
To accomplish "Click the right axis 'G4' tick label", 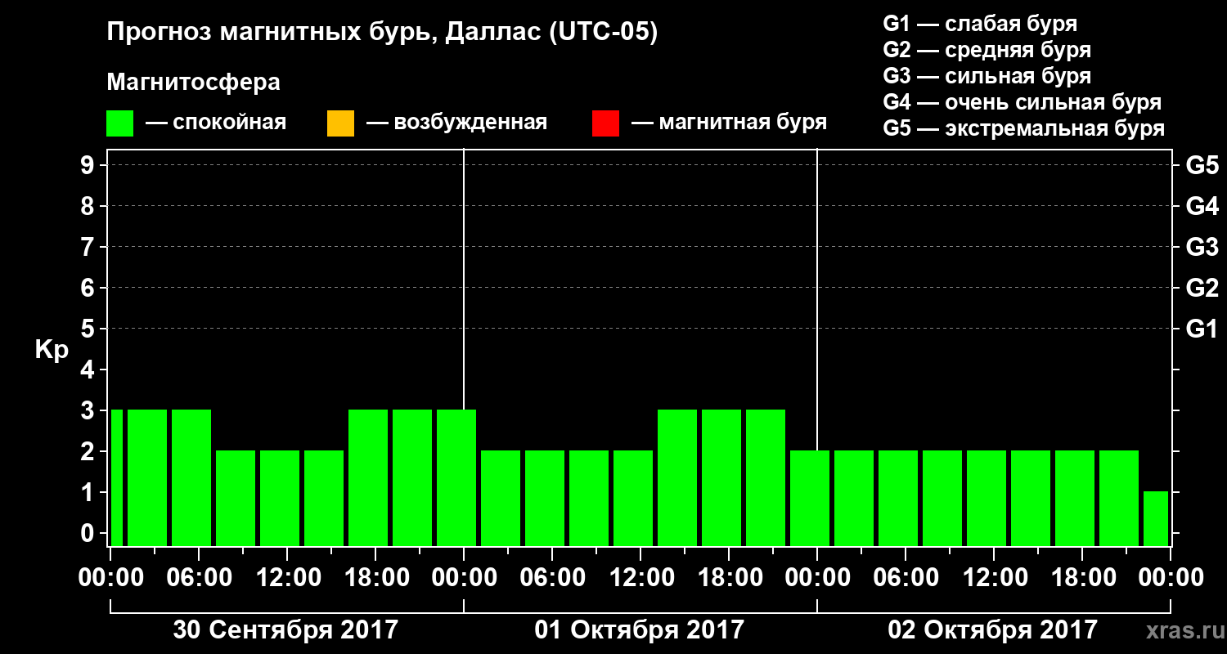I will coord(1202,206).
